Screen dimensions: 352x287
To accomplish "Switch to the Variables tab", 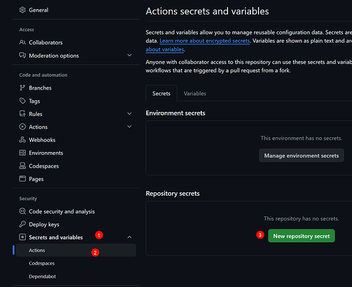I will 195,93.
